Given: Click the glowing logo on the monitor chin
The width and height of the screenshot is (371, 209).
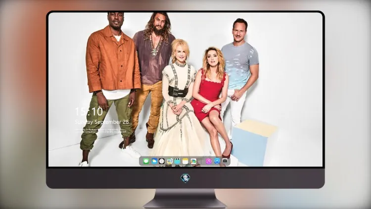Looking at the screenshot, I should (185, 178).
